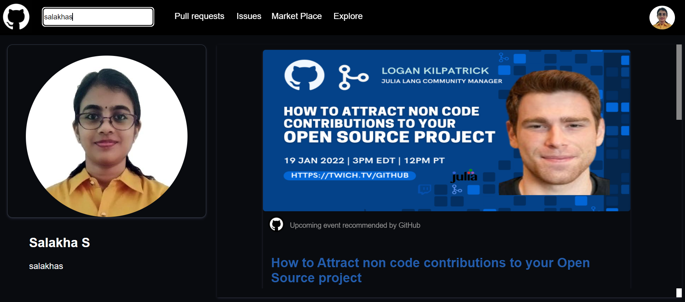Open Market Place from the top navigation
Image resolution: width=685 pixels, height=302 pixels.
click(297, 16)
